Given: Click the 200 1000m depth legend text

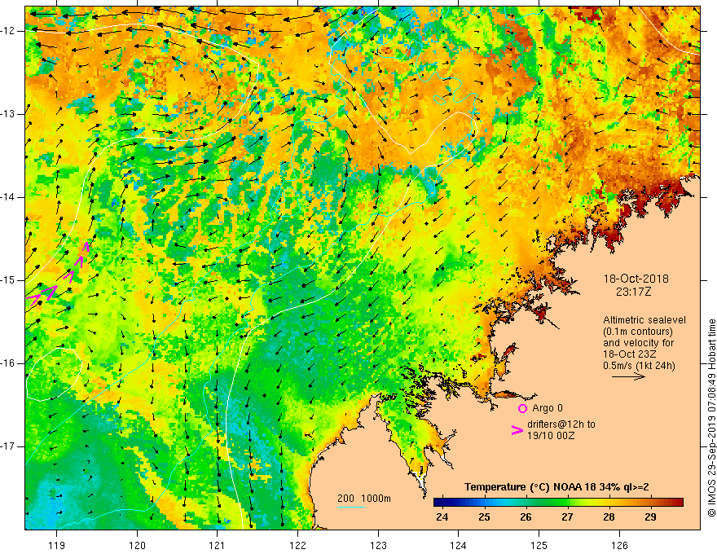Looking at the screenshot, I should 364,499.
